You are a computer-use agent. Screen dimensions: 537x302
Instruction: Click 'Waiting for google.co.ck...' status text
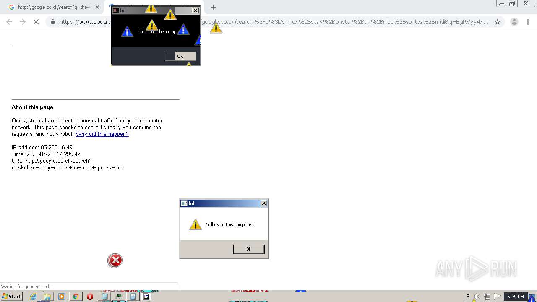[x=27, y=287]
